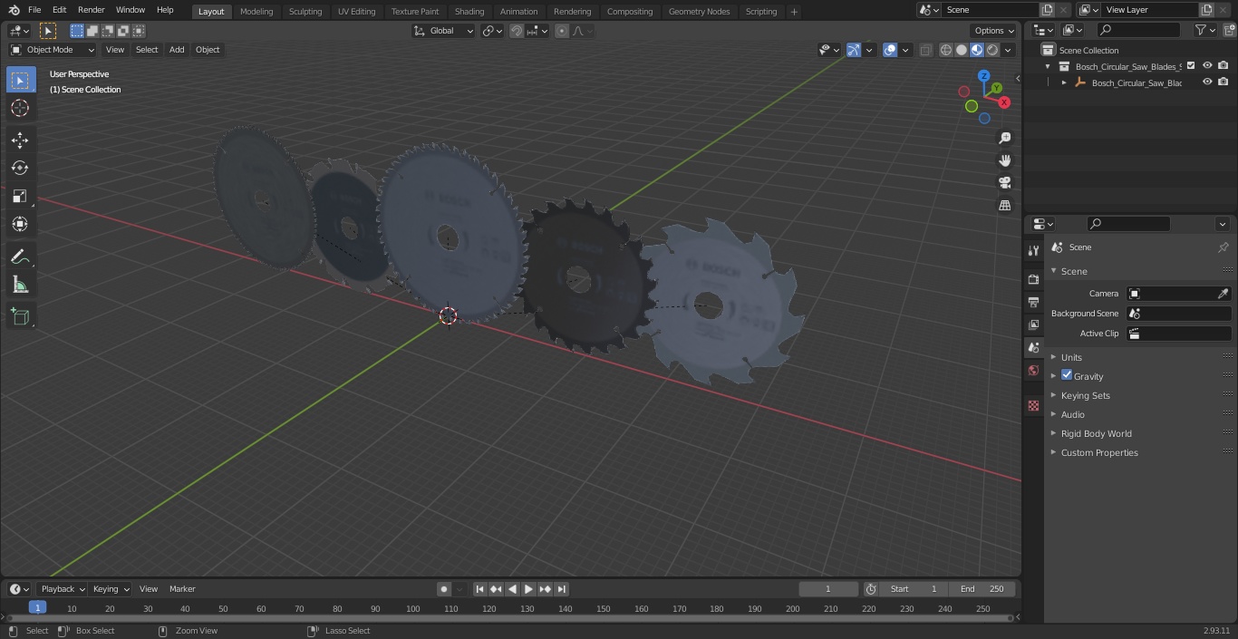Screen dimensions: 1238x639
Task: Select the Scale tool in the left toolbar
Action: pyautogui.click(x=20, y=196)
